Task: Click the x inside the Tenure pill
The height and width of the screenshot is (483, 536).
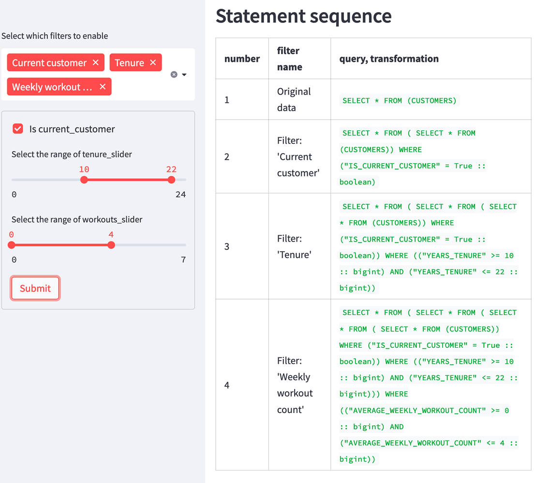Action: click(x=153, y=62)
